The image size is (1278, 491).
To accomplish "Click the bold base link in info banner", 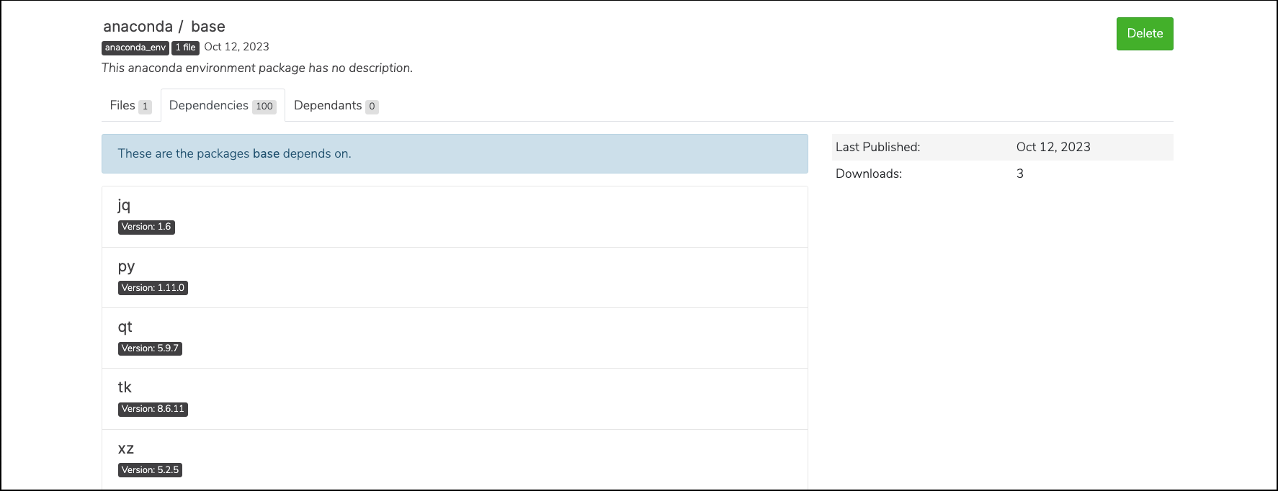I will (266, 153).
